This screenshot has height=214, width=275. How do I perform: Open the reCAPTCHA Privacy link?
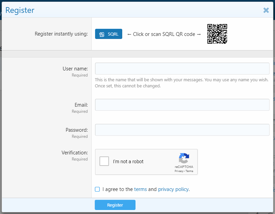point(179,171)
